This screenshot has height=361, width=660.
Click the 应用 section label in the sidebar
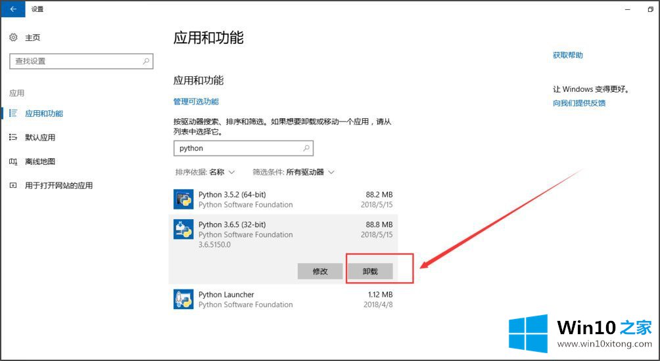17,93
